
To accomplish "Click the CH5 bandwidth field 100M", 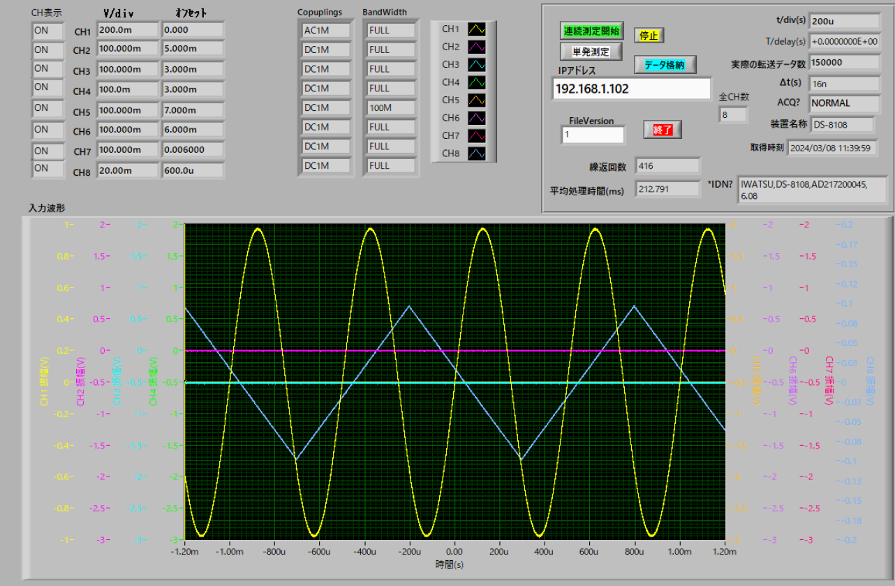I will [391, 107].
